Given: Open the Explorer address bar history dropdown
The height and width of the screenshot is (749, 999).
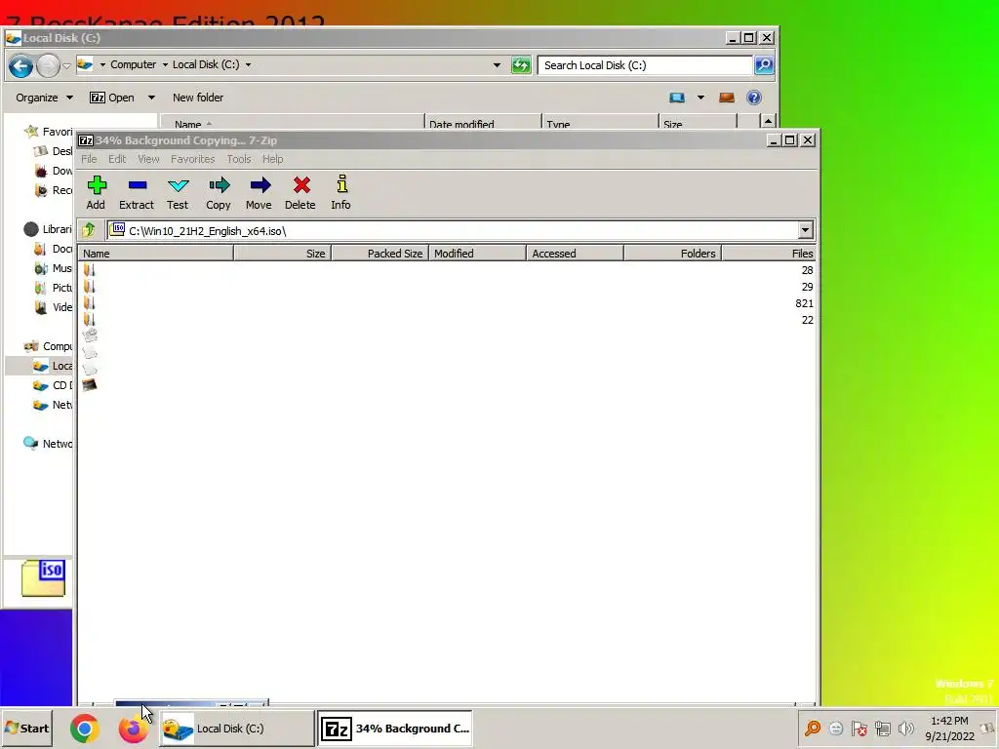Looking at the screenshot, I should [x=497, y=65].
